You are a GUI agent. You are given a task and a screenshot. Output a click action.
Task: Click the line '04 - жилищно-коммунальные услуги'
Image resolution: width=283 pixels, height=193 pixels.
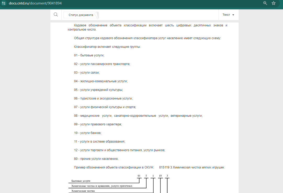click(x=101, y=81)
